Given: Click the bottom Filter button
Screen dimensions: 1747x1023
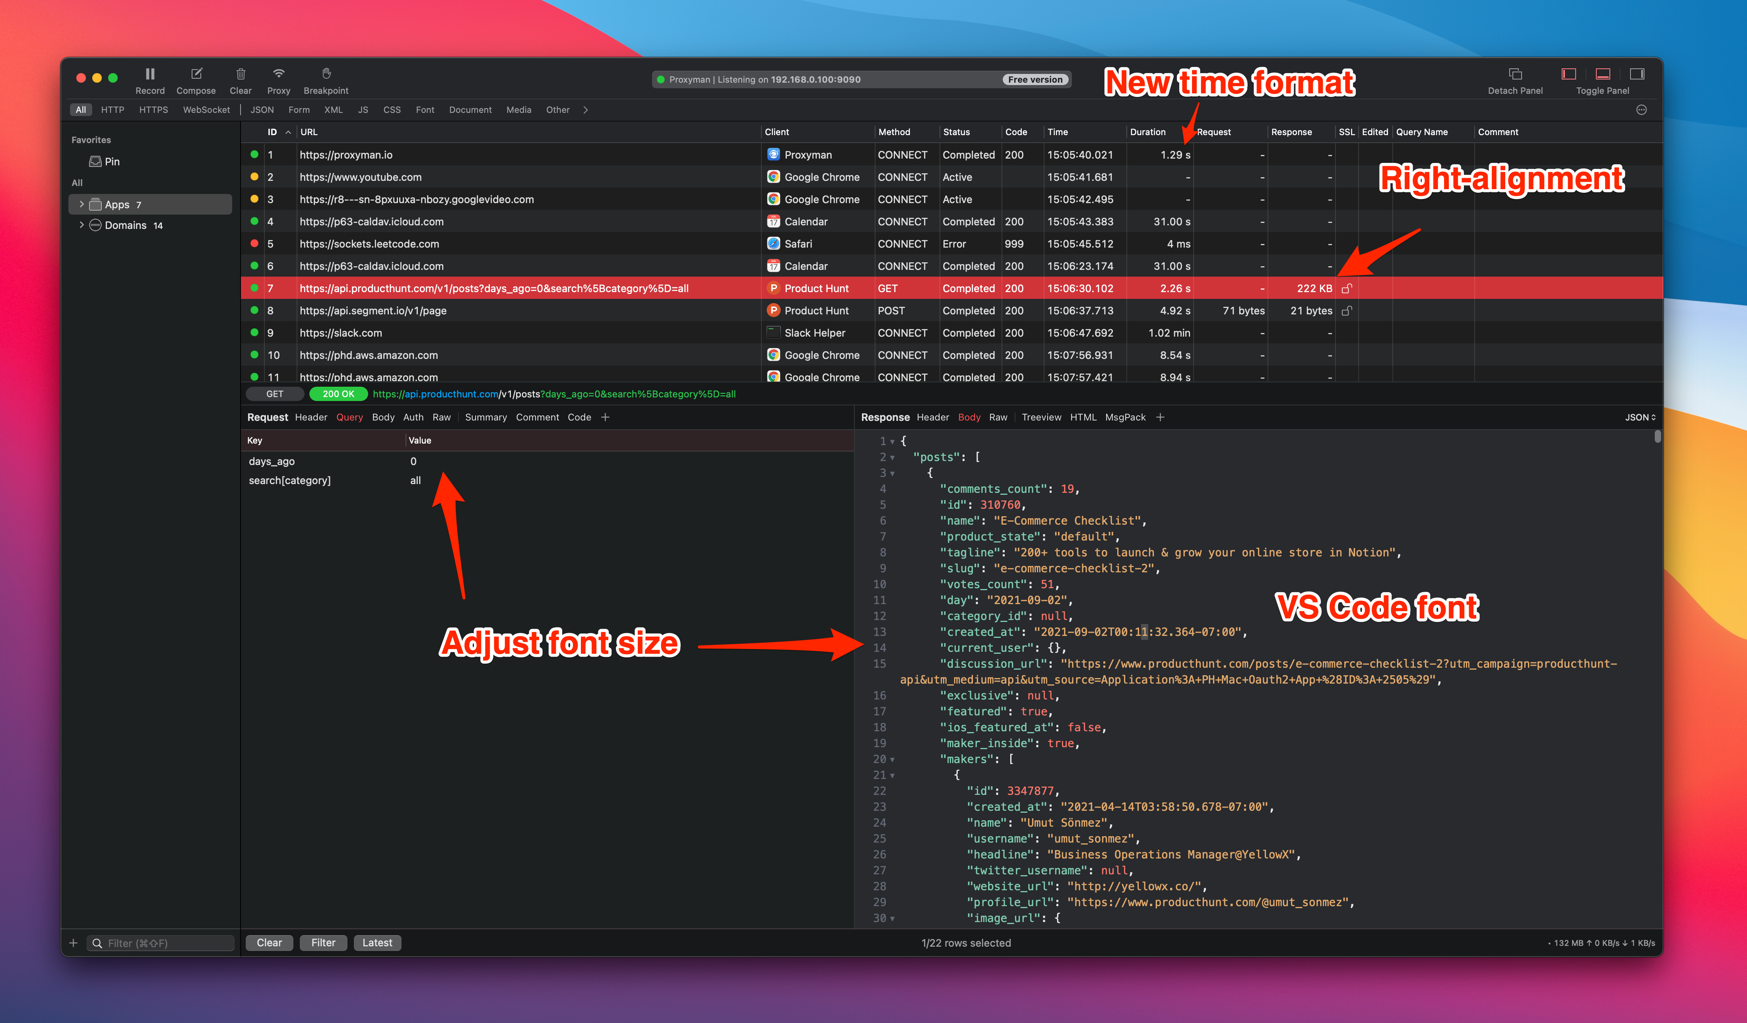Looking at the screenshot, I should pyautogui.click(x=323, y=943).
